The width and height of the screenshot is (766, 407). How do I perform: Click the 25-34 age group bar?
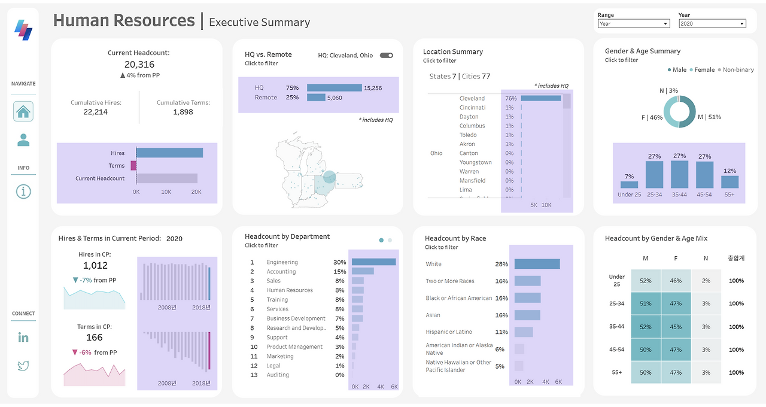click(654, 175)
